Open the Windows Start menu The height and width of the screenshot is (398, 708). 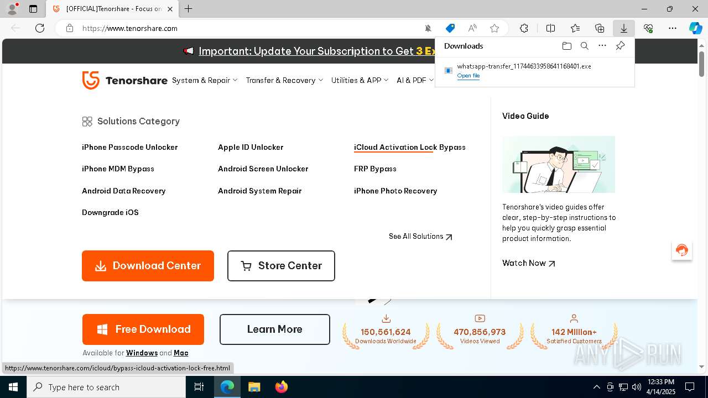(13, 387)
